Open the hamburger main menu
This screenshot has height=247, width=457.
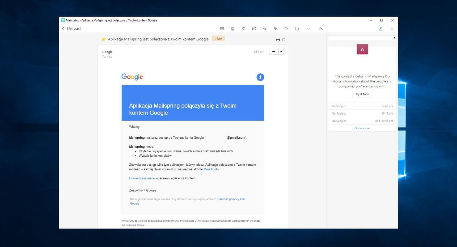[392, 29]
